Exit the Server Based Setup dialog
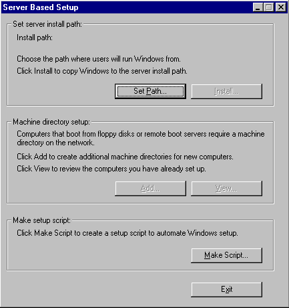 click(226, 289)
